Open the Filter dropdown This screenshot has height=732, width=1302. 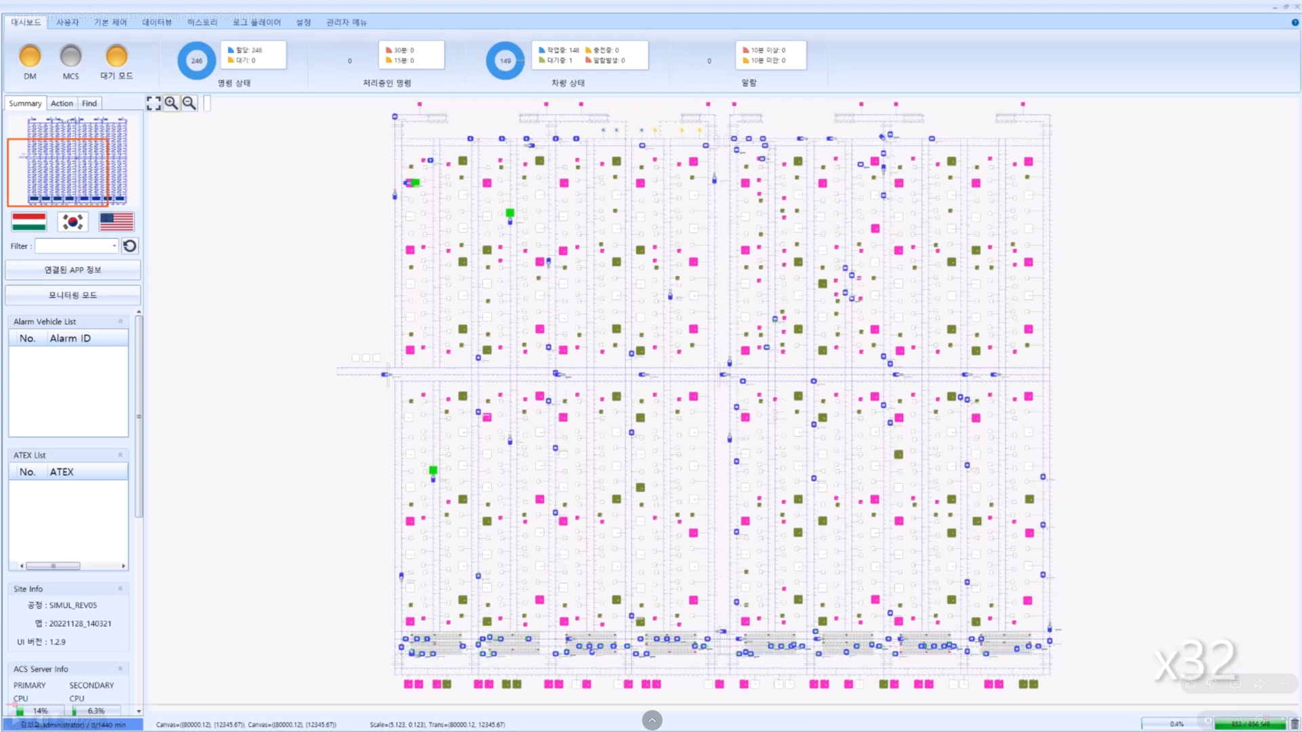pos(114,246)
